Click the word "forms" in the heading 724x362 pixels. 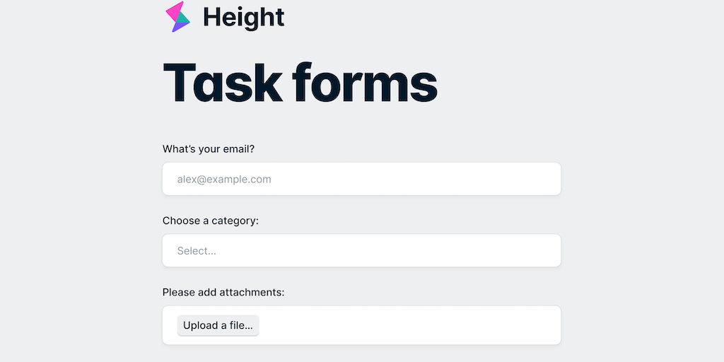click(x=365, y=84)
